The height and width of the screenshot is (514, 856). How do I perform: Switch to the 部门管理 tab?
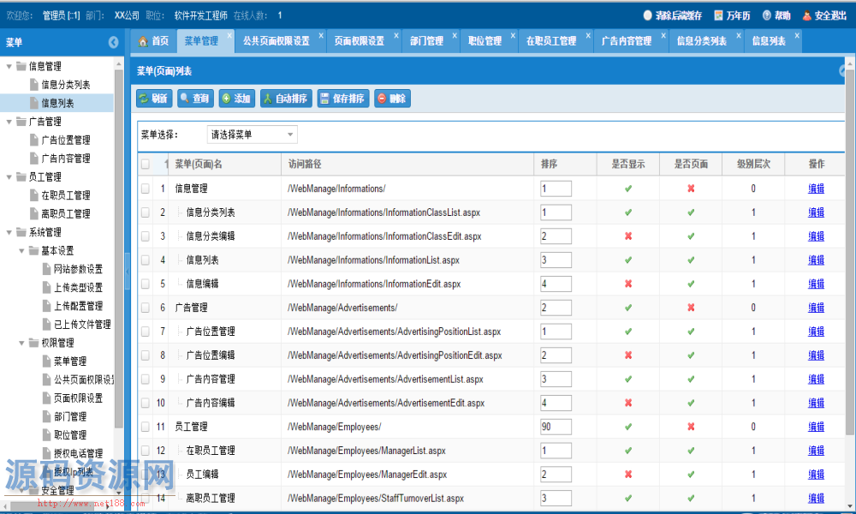tap(426, 41)
